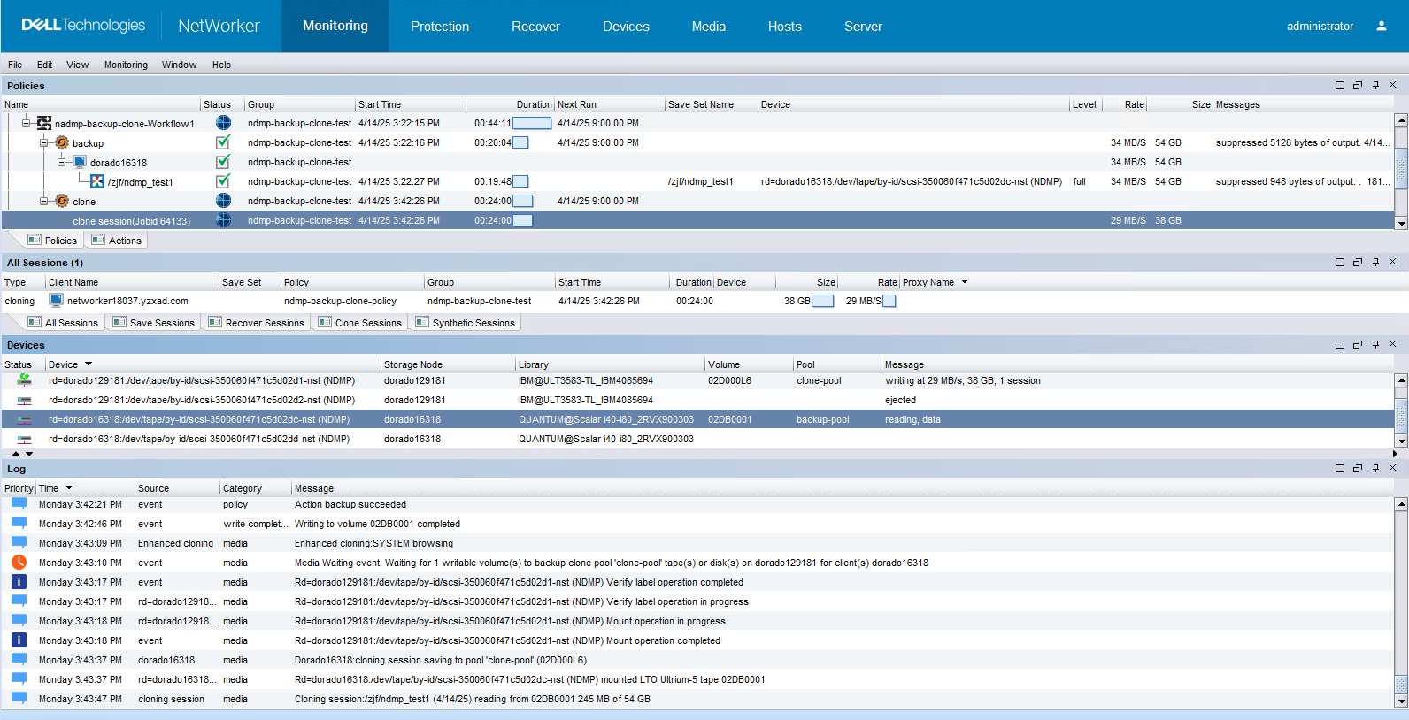Open the Edit menu
The height and width of the screenshot is (720, 1409).
click(x=44, y=65)
